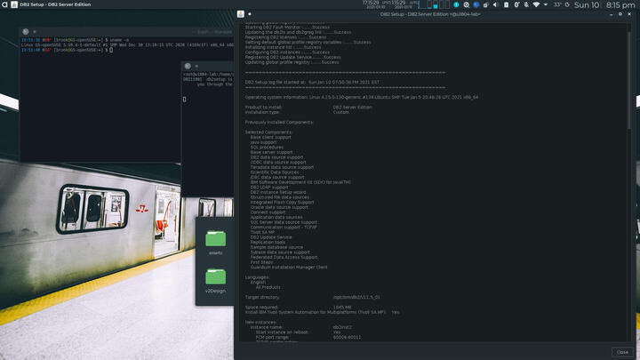Screen dimensions: 640x360
Task: Open the application launcher in the top panel
Action: tap(4, 4)
